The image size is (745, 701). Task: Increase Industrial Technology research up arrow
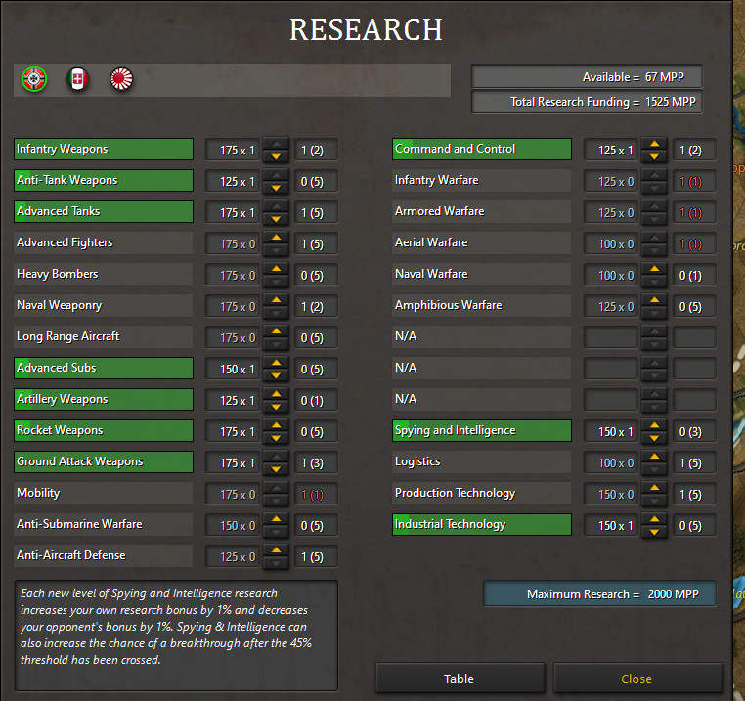(x=654, y=519)
